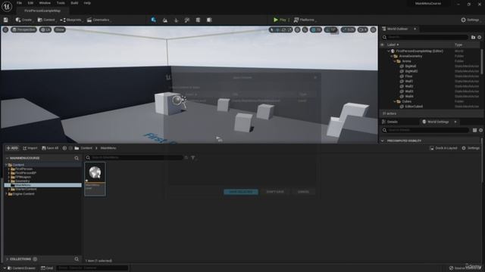The height and width of the screenshot is (272, 485).
Task: Expand the StarterContent folder
Action: 8,189
